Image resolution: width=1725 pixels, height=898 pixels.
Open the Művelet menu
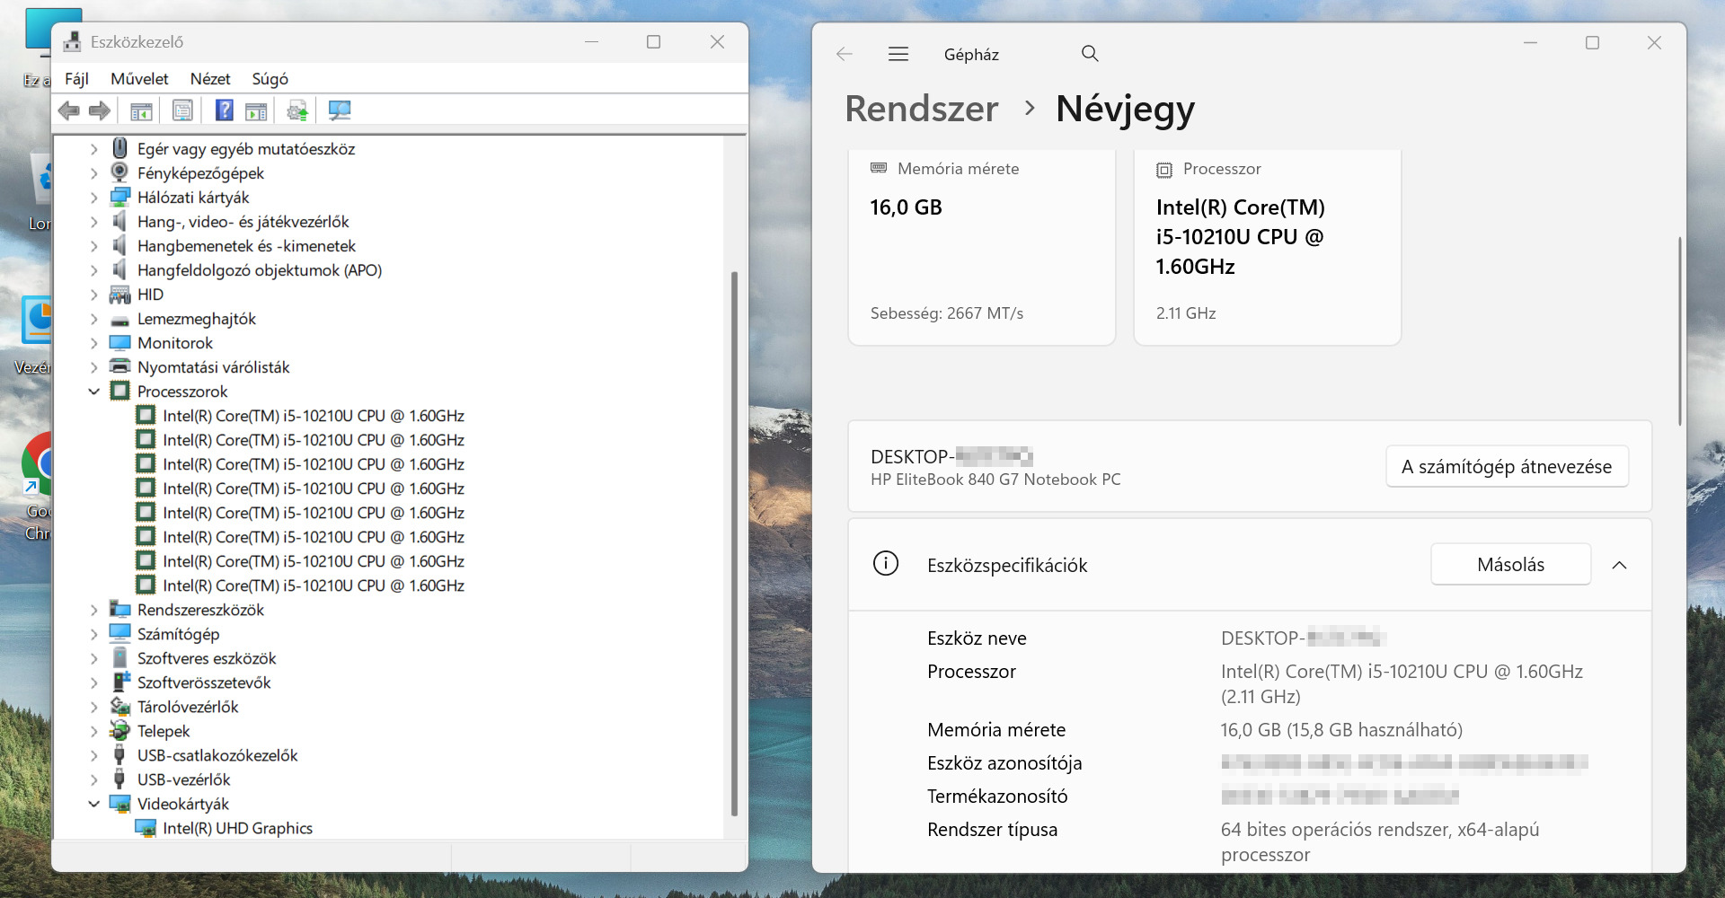point(139,79)
